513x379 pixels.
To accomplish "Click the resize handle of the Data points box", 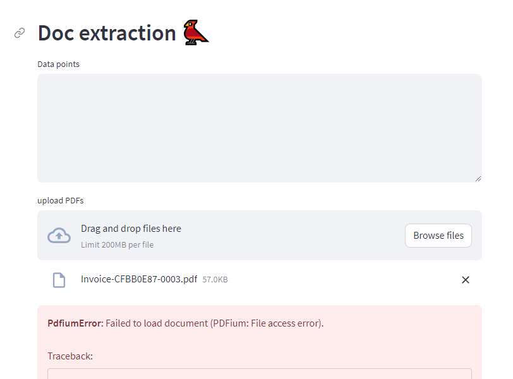I will tap(477, 177).
